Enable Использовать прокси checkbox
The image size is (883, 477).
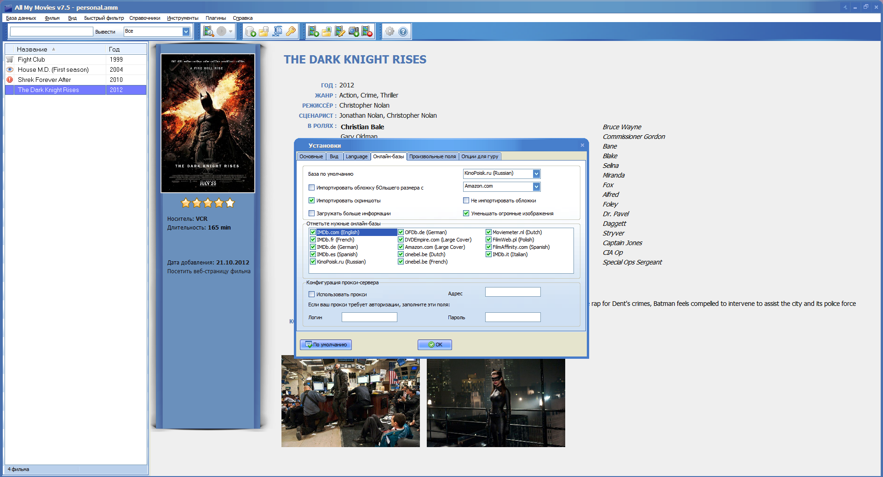pyautogui.click(x=311, y=294)
